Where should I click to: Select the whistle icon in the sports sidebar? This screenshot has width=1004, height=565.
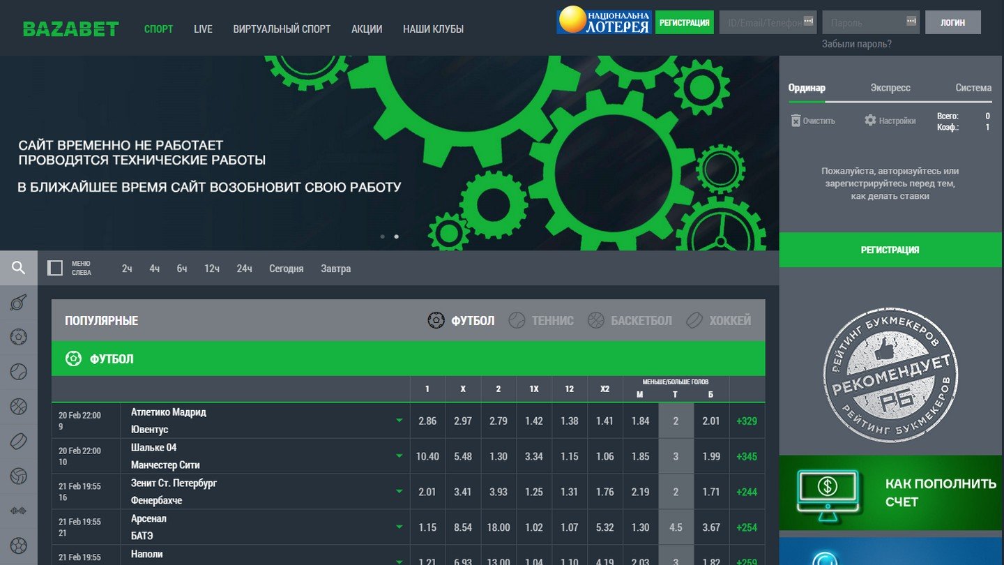tap(19, 303)
